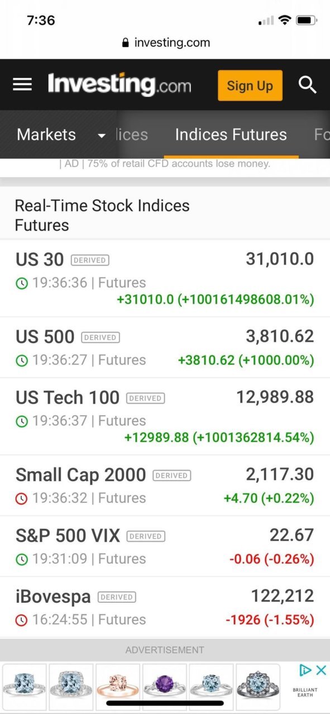Click the Sign Up button

(x=250, y=85)
